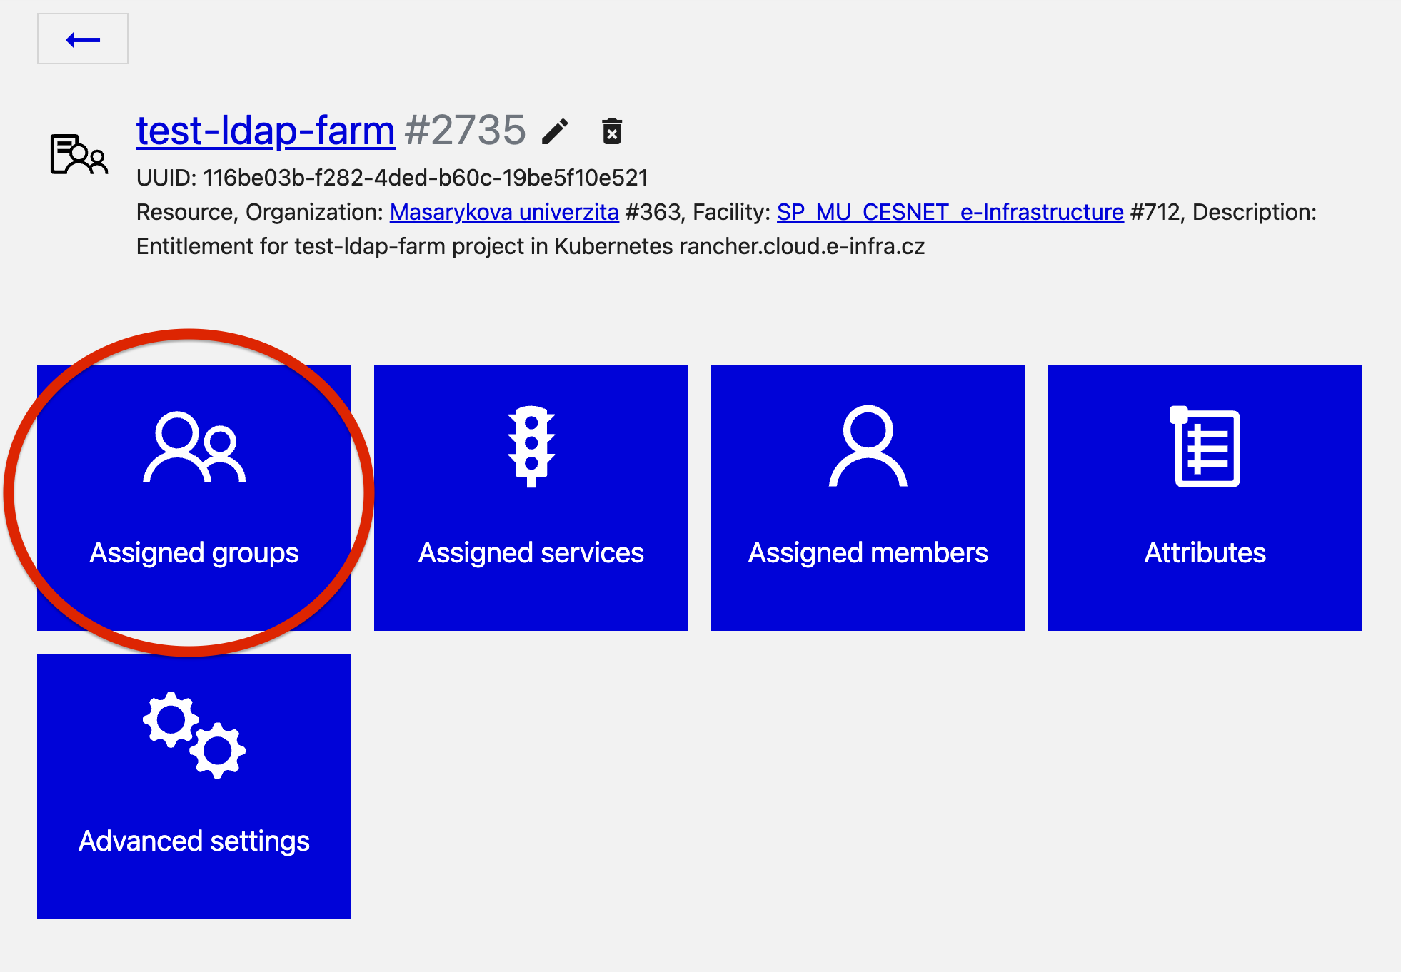The image size is (1401, 972).
Task: Click the Entitlement description text
Action: click(x=530, y=246)
